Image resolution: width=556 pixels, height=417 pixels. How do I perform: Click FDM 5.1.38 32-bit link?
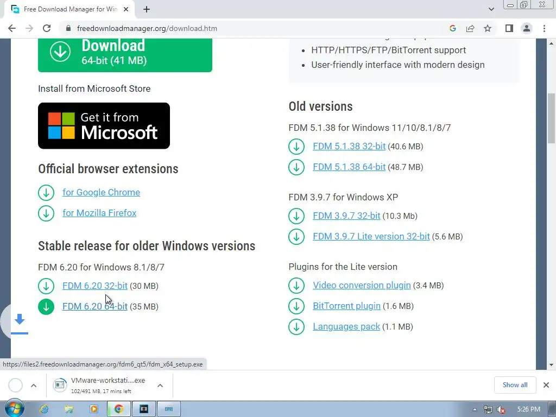point(349,146)
